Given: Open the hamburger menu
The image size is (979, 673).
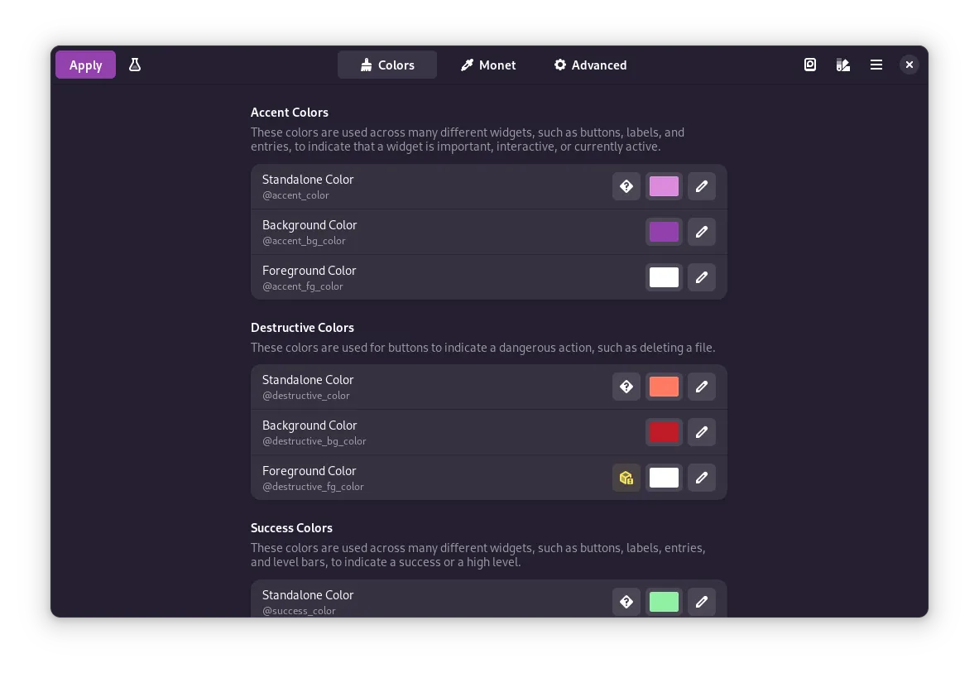Looking at the screenshot, I should [876, 64].
